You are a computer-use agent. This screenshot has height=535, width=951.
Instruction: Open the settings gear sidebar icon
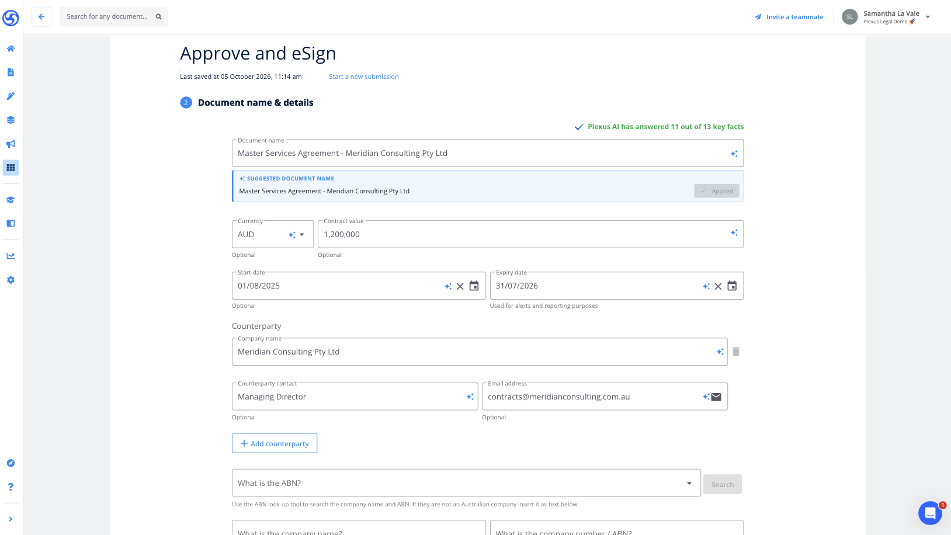tap(11, 280)
